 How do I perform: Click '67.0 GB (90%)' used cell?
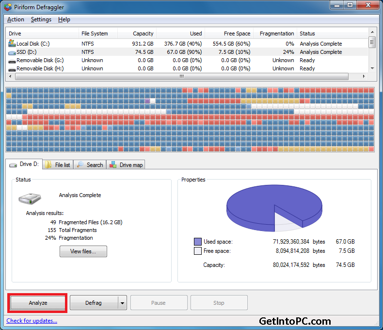[x=184, y=52]
